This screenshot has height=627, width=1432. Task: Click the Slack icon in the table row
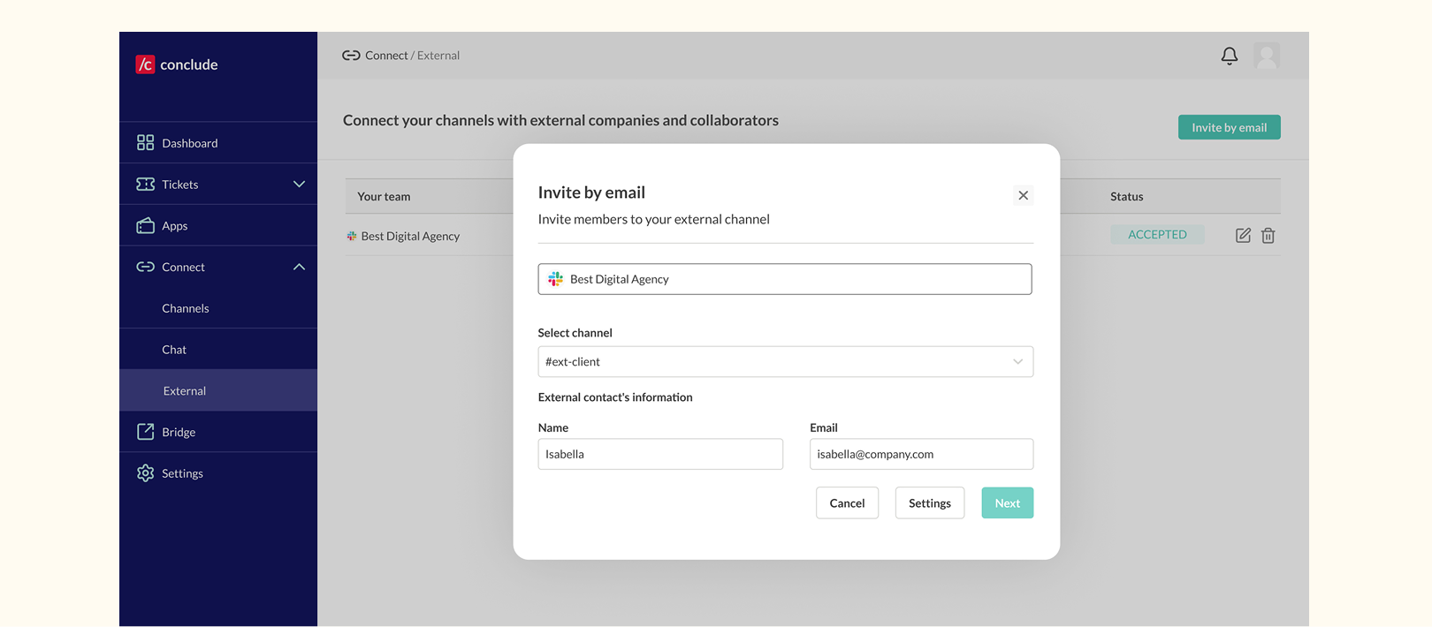click(x=352, y=236)
